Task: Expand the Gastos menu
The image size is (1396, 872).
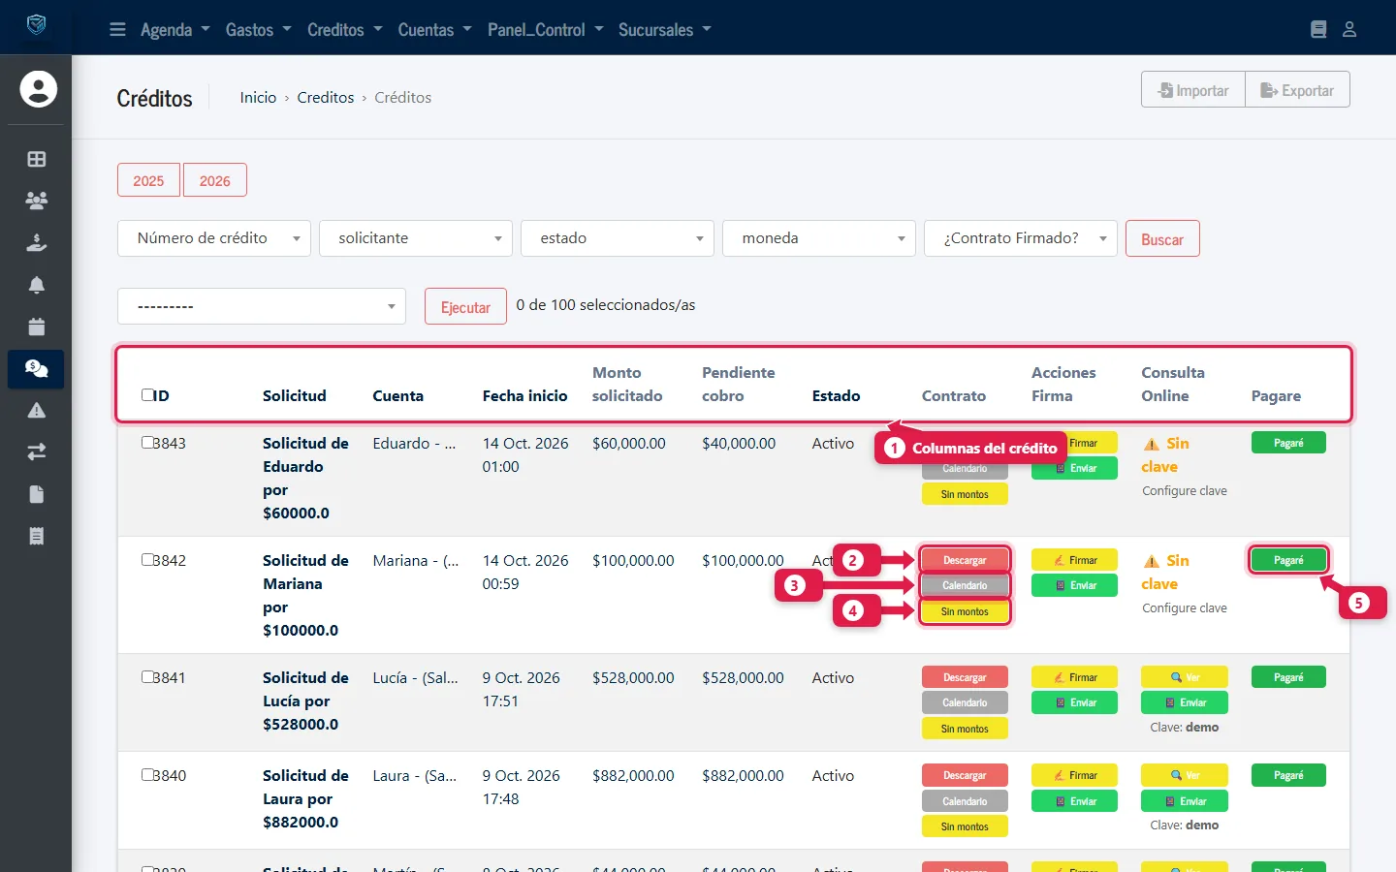Action: [258, 29]
